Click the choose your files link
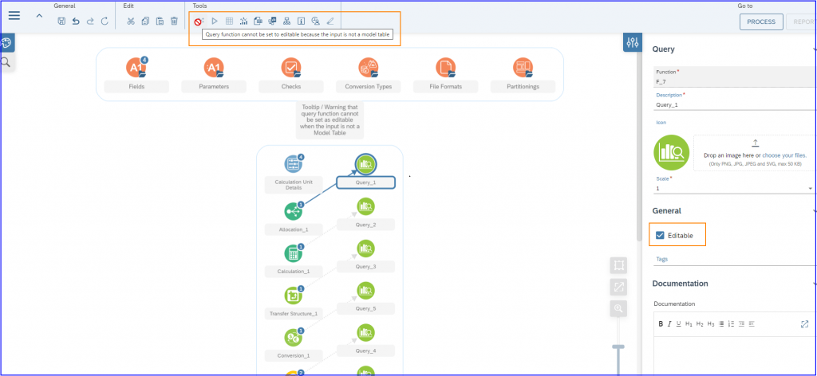 [784, 155]
